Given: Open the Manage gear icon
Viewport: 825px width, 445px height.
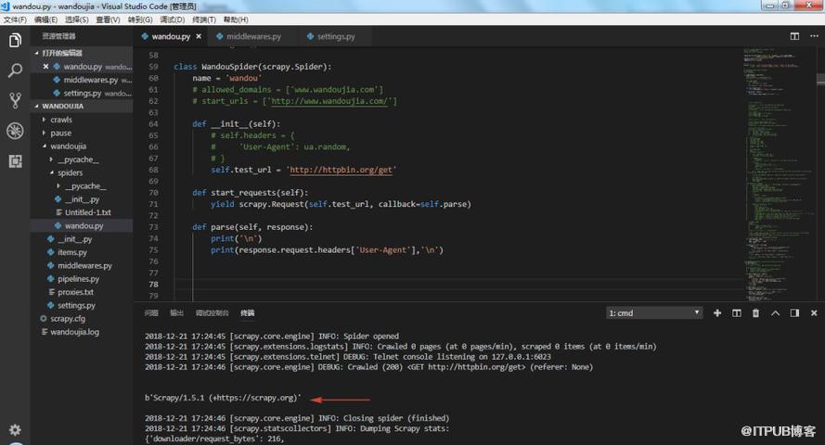Looking at the screenshot, I should [15, 430].
